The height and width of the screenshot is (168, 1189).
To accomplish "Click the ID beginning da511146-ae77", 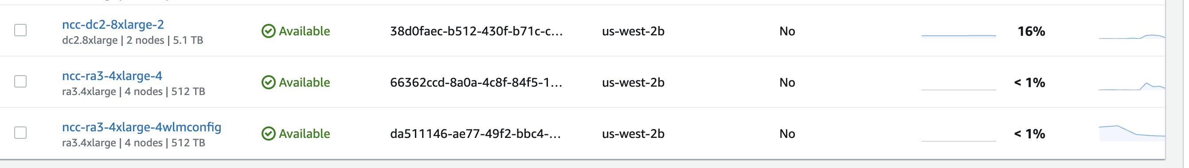I will tap(475, 134).
